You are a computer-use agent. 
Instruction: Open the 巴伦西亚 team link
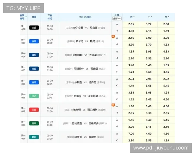[x=77, y=123]
